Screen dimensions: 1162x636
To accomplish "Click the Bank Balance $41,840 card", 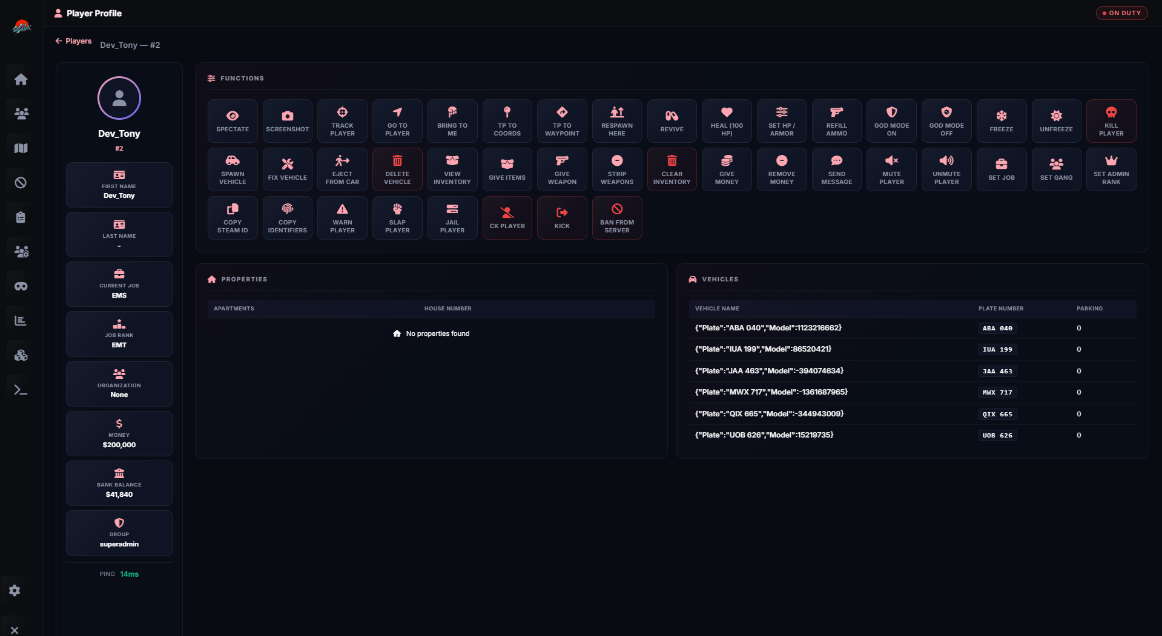I will 119,484.
